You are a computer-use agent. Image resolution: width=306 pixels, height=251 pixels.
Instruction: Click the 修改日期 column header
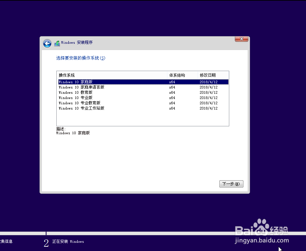[x=213, y=75]
